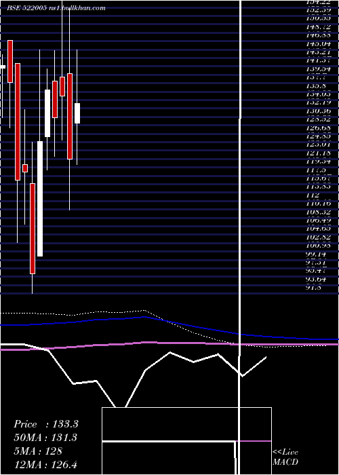Click the '99.14' price axis label

pyautogui.click(x=317, y=254)
